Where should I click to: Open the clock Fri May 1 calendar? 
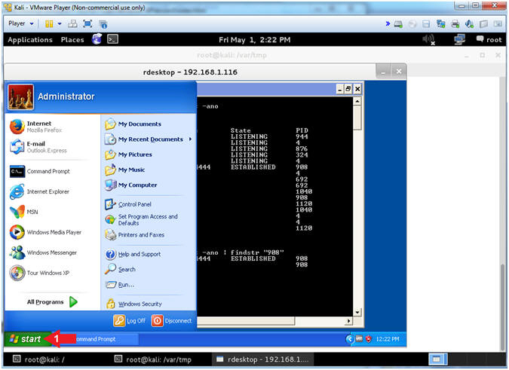coord(255,40)
